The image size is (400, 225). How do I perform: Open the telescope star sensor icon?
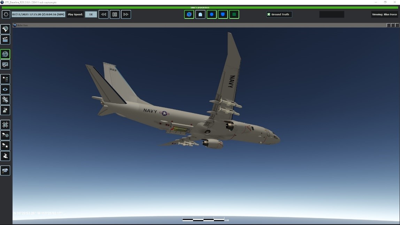click(5, 146)
